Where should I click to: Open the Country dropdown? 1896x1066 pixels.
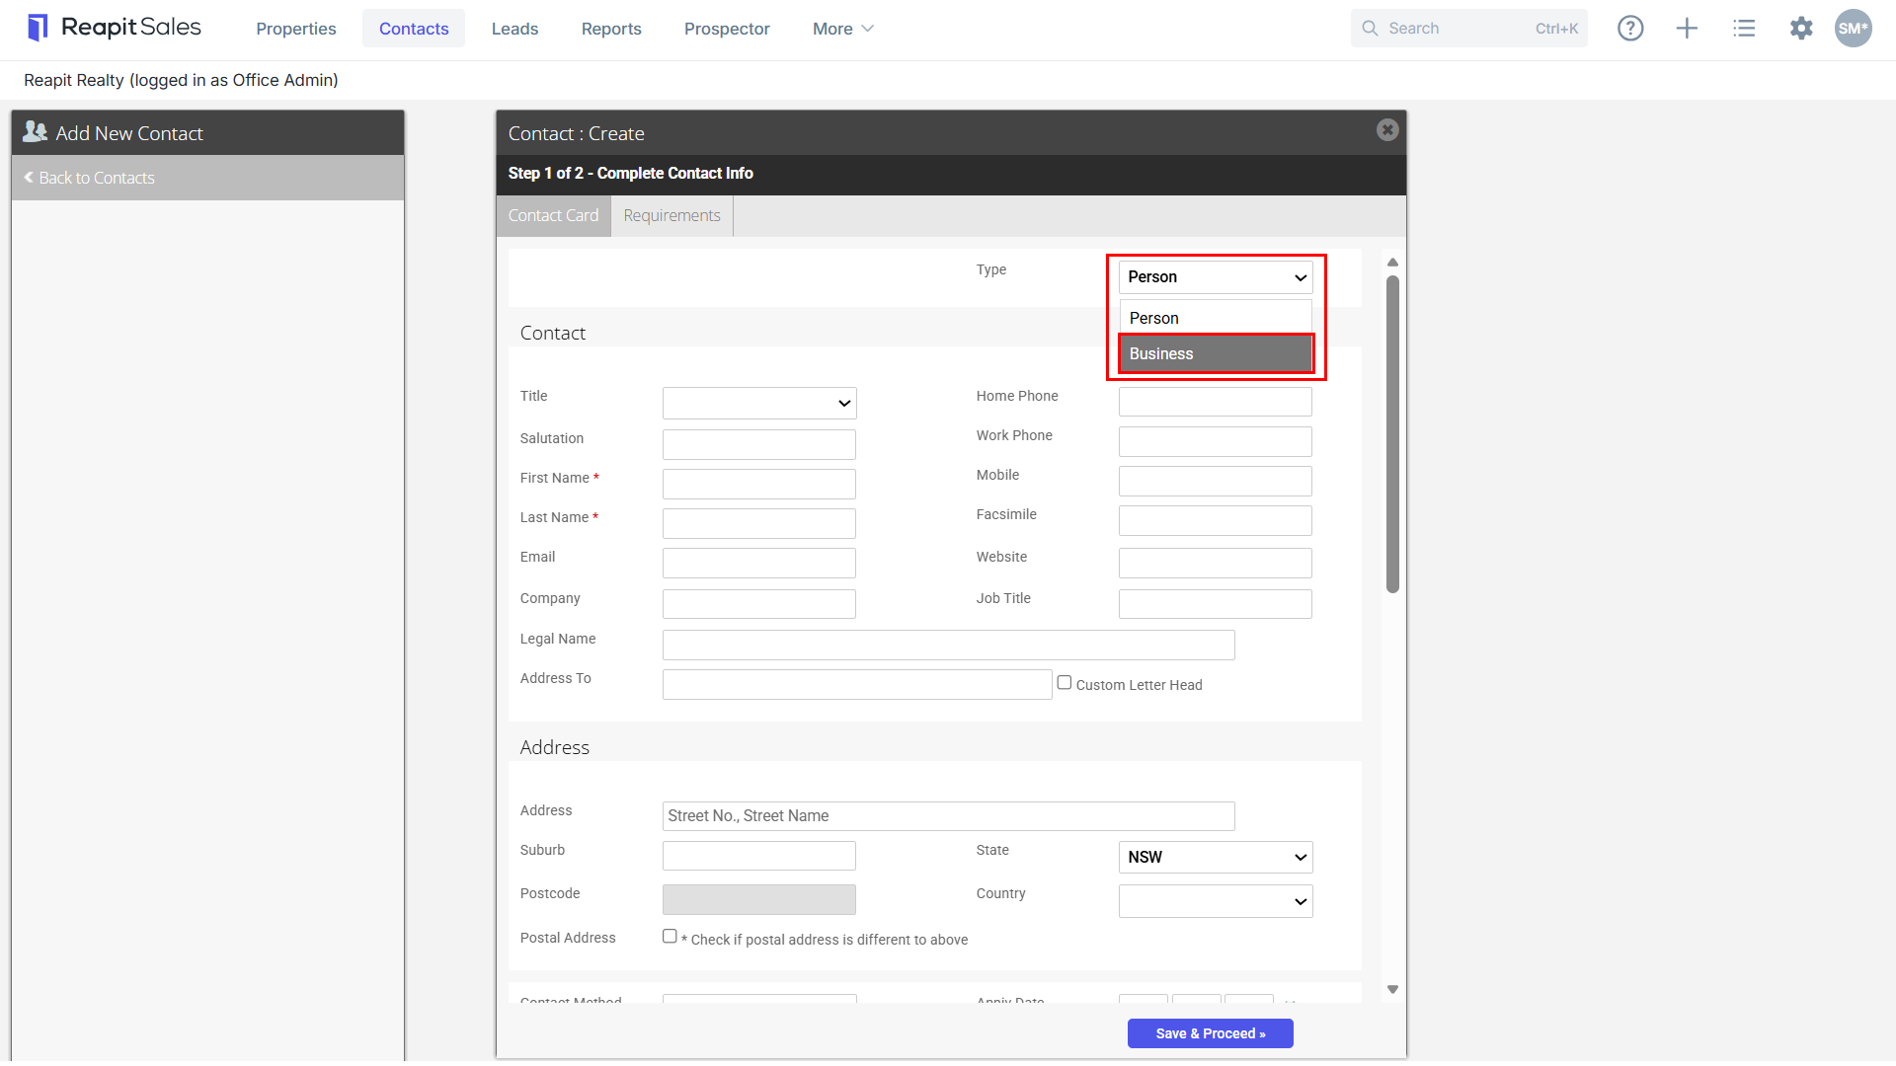click(x=1216, y=901)
